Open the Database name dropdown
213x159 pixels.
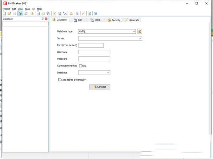tap(108, 73)
